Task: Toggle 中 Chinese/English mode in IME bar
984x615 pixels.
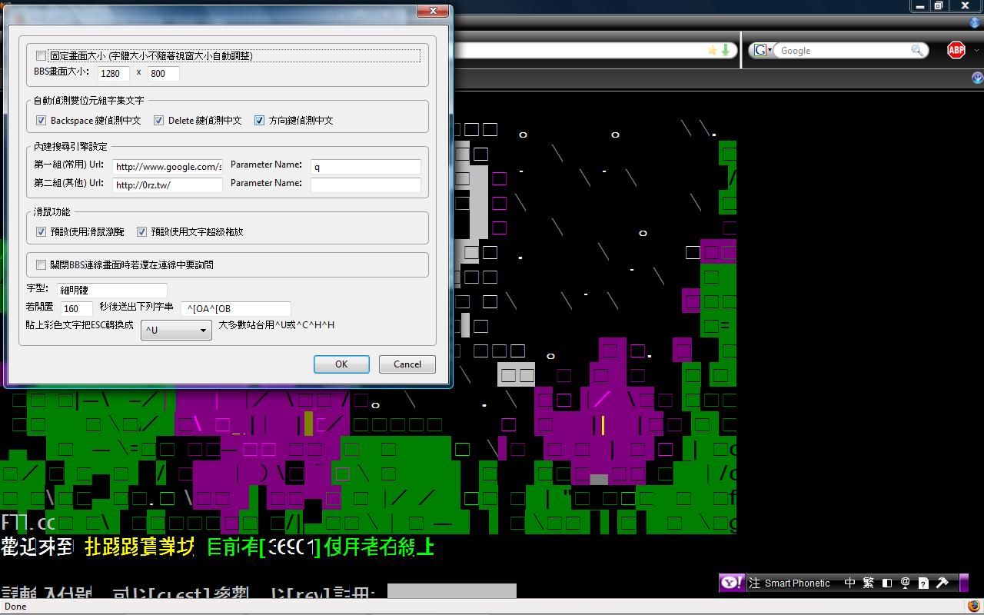Action: [850, 583]
